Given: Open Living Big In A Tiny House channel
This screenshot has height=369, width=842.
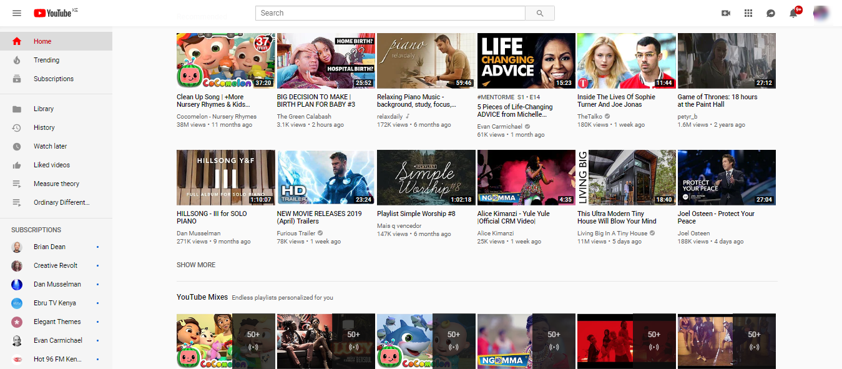Looking at the screenshot, I should click(x=612, y=233).
